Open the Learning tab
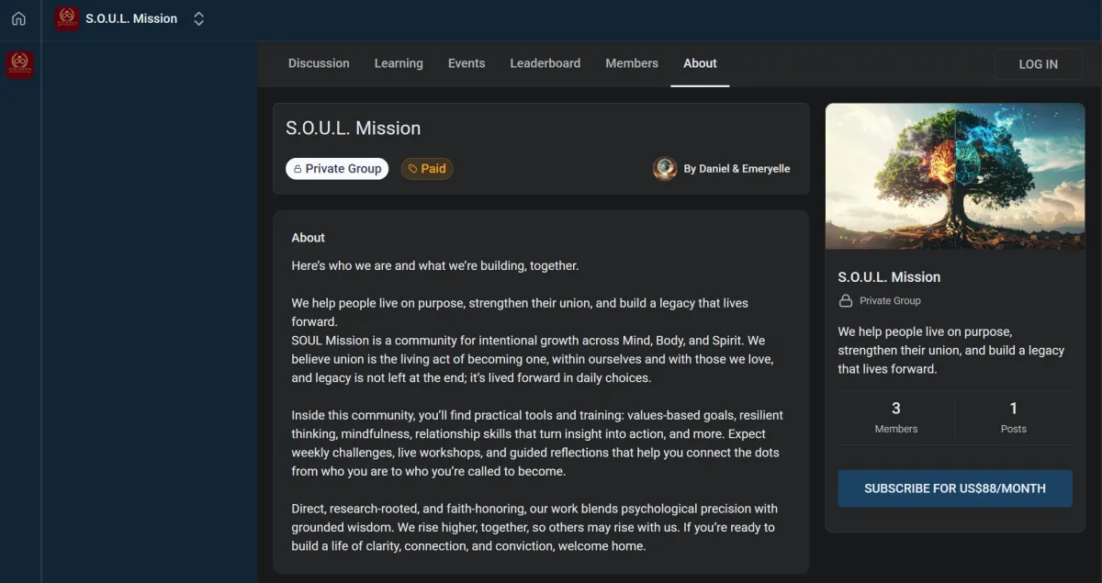Viewport: 1102px width, 583px height. click(x=399, y=63)
